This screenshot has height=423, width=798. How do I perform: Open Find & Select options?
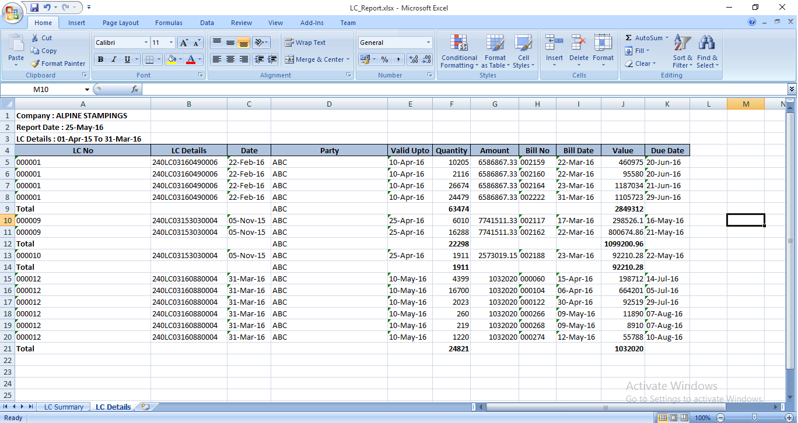(707, 52)
